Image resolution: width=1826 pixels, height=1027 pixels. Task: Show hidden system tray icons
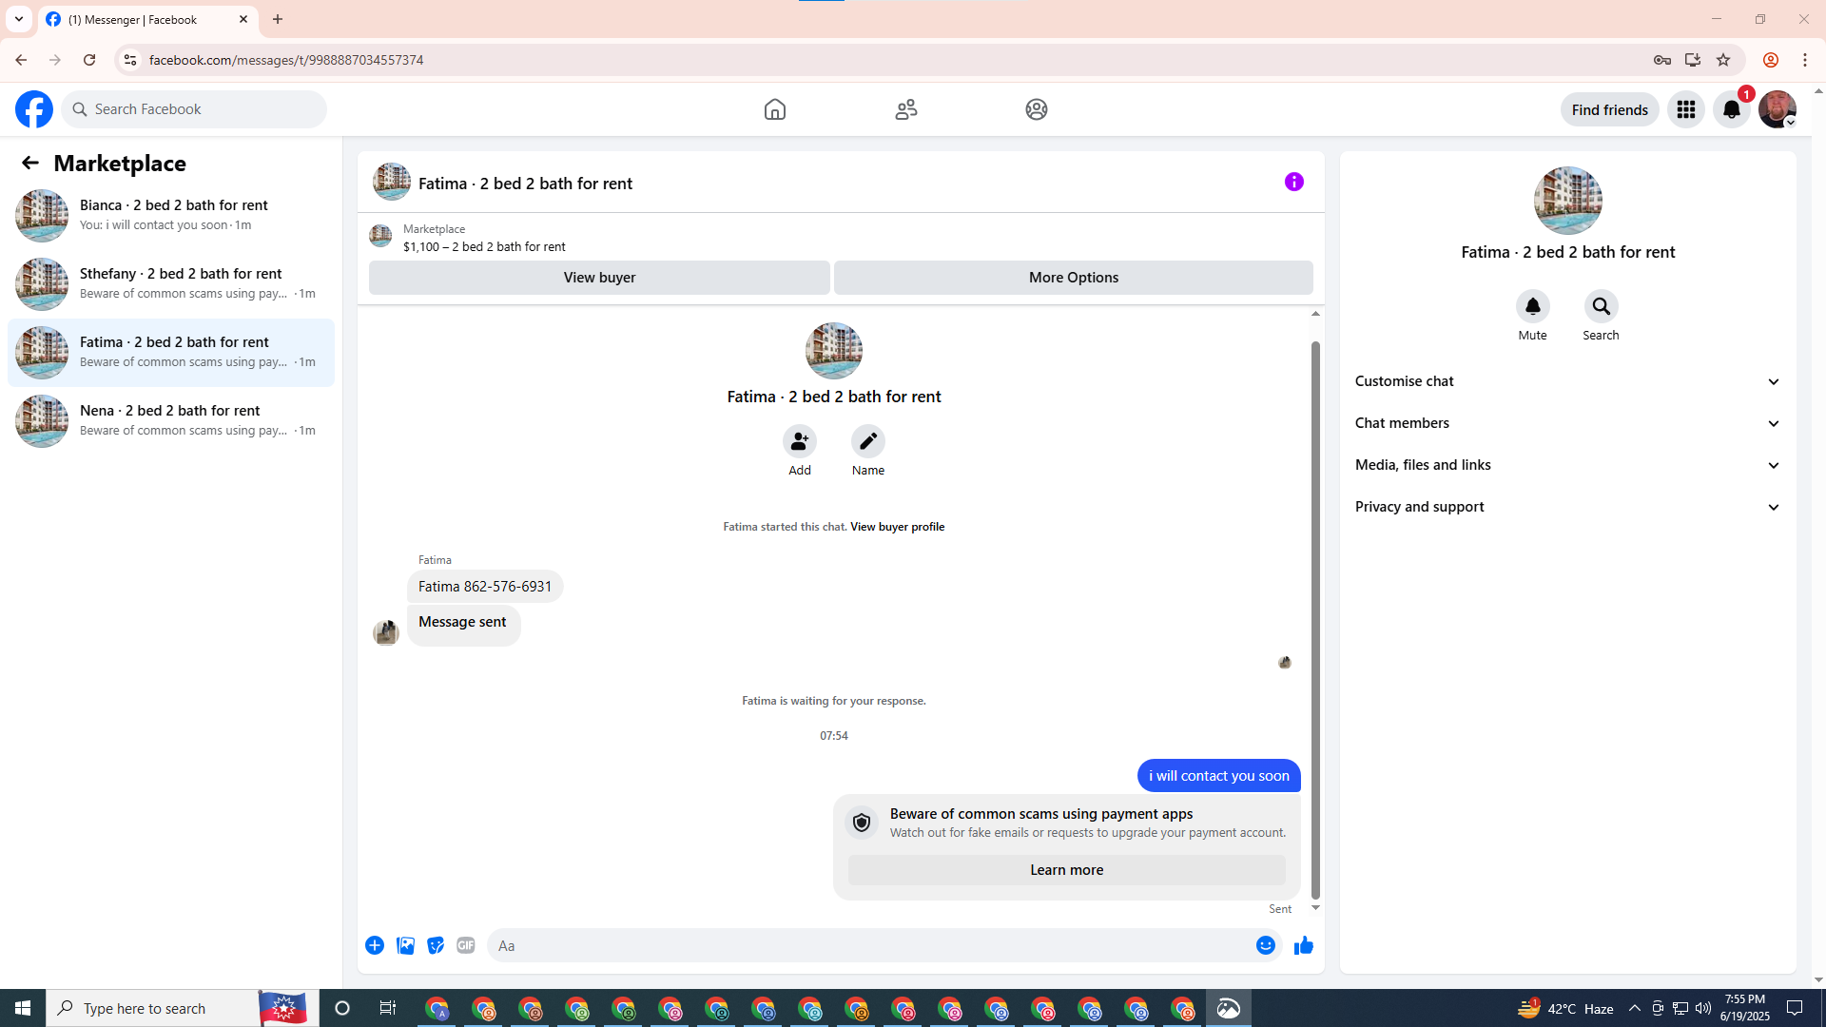(1634, 1008)
